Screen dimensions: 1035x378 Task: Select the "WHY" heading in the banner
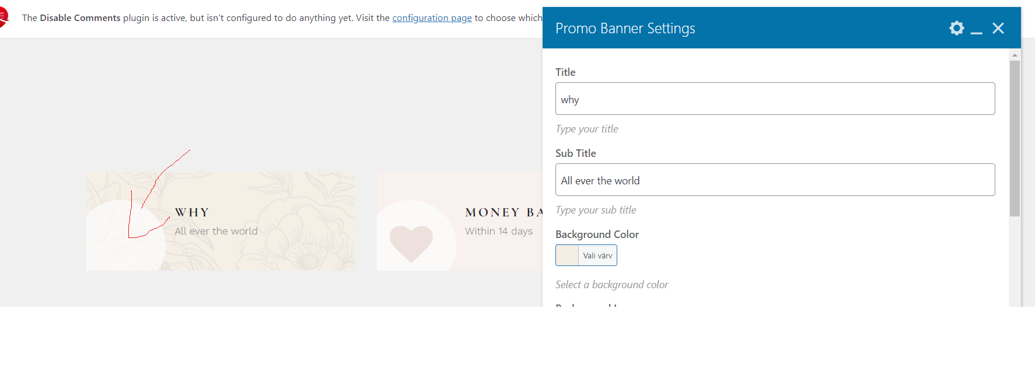click(x=192, y=212)
